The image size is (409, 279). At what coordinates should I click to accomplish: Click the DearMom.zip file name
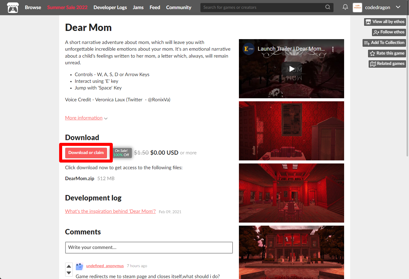[80, 179]
